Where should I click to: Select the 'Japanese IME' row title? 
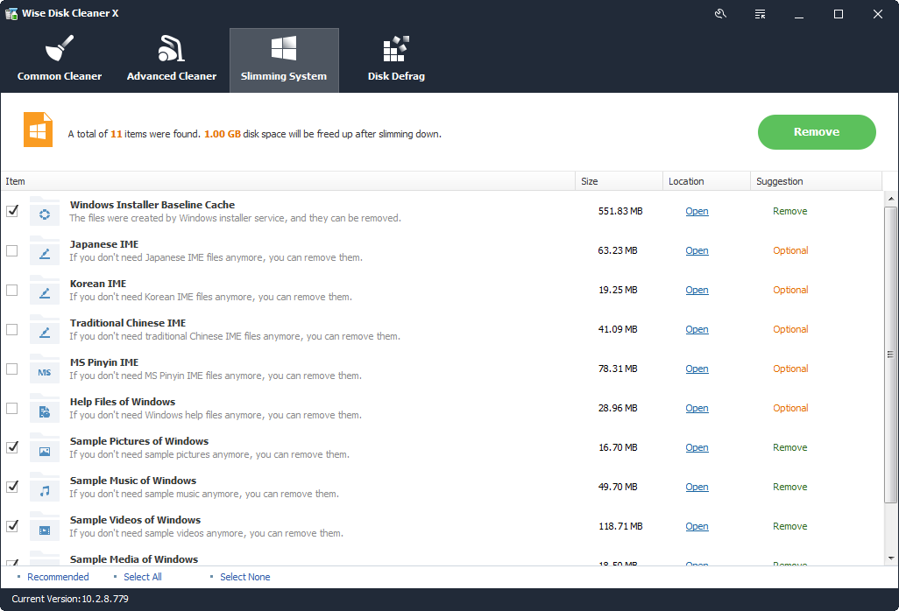(104, 244)
